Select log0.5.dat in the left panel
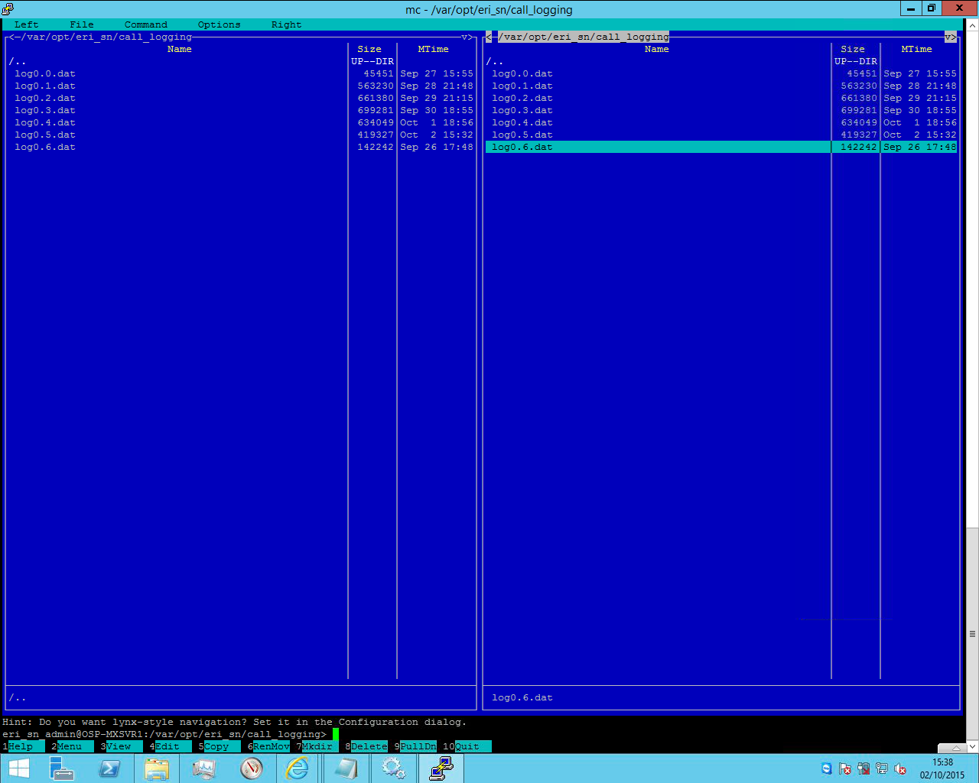 pos(241,135)
